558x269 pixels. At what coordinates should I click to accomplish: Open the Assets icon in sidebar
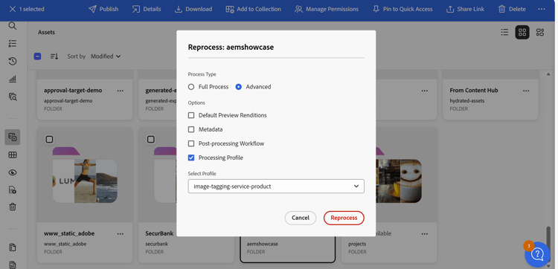(13, 137)
